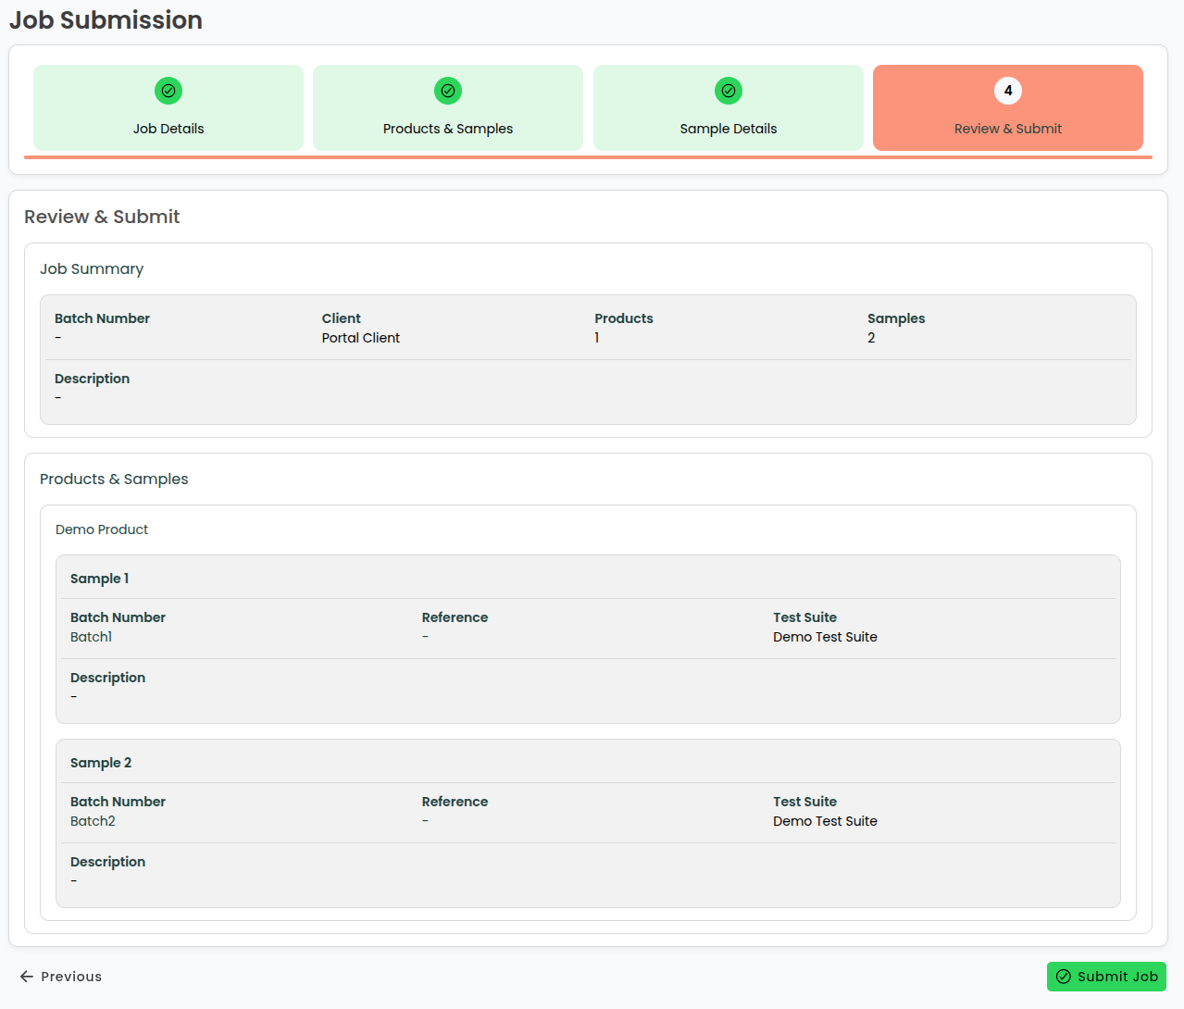The height and width of the screenshot is (1009, 1184).
Task: Click the Products & Samples checkmark icon
Action: click(x=448, y=91)
